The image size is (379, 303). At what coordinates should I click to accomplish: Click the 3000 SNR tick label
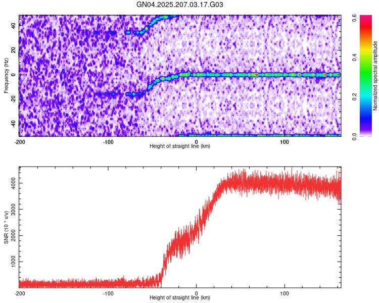pos(13,209)
